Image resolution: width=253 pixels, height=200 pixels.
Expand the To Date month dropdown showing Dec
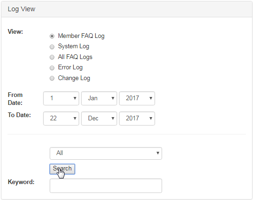(99, 119)
